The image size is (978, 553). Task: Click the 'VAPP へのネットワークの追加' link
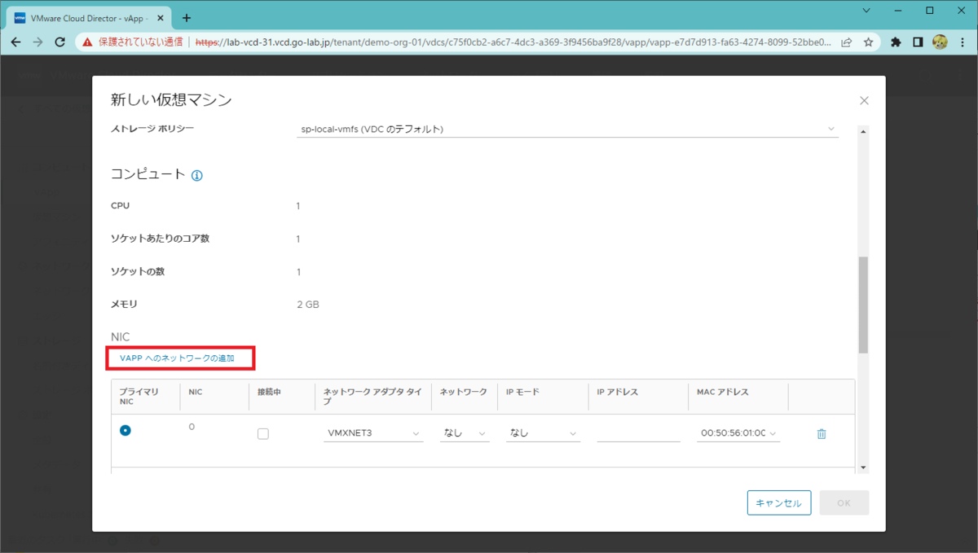tap(177, 358)
